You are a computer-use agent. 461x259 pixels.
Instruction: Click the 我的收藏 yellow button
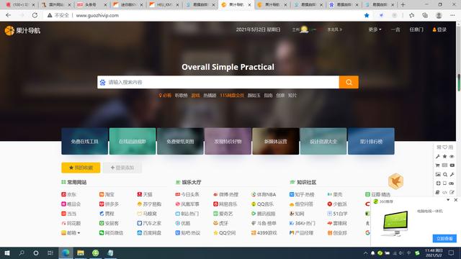81,168
